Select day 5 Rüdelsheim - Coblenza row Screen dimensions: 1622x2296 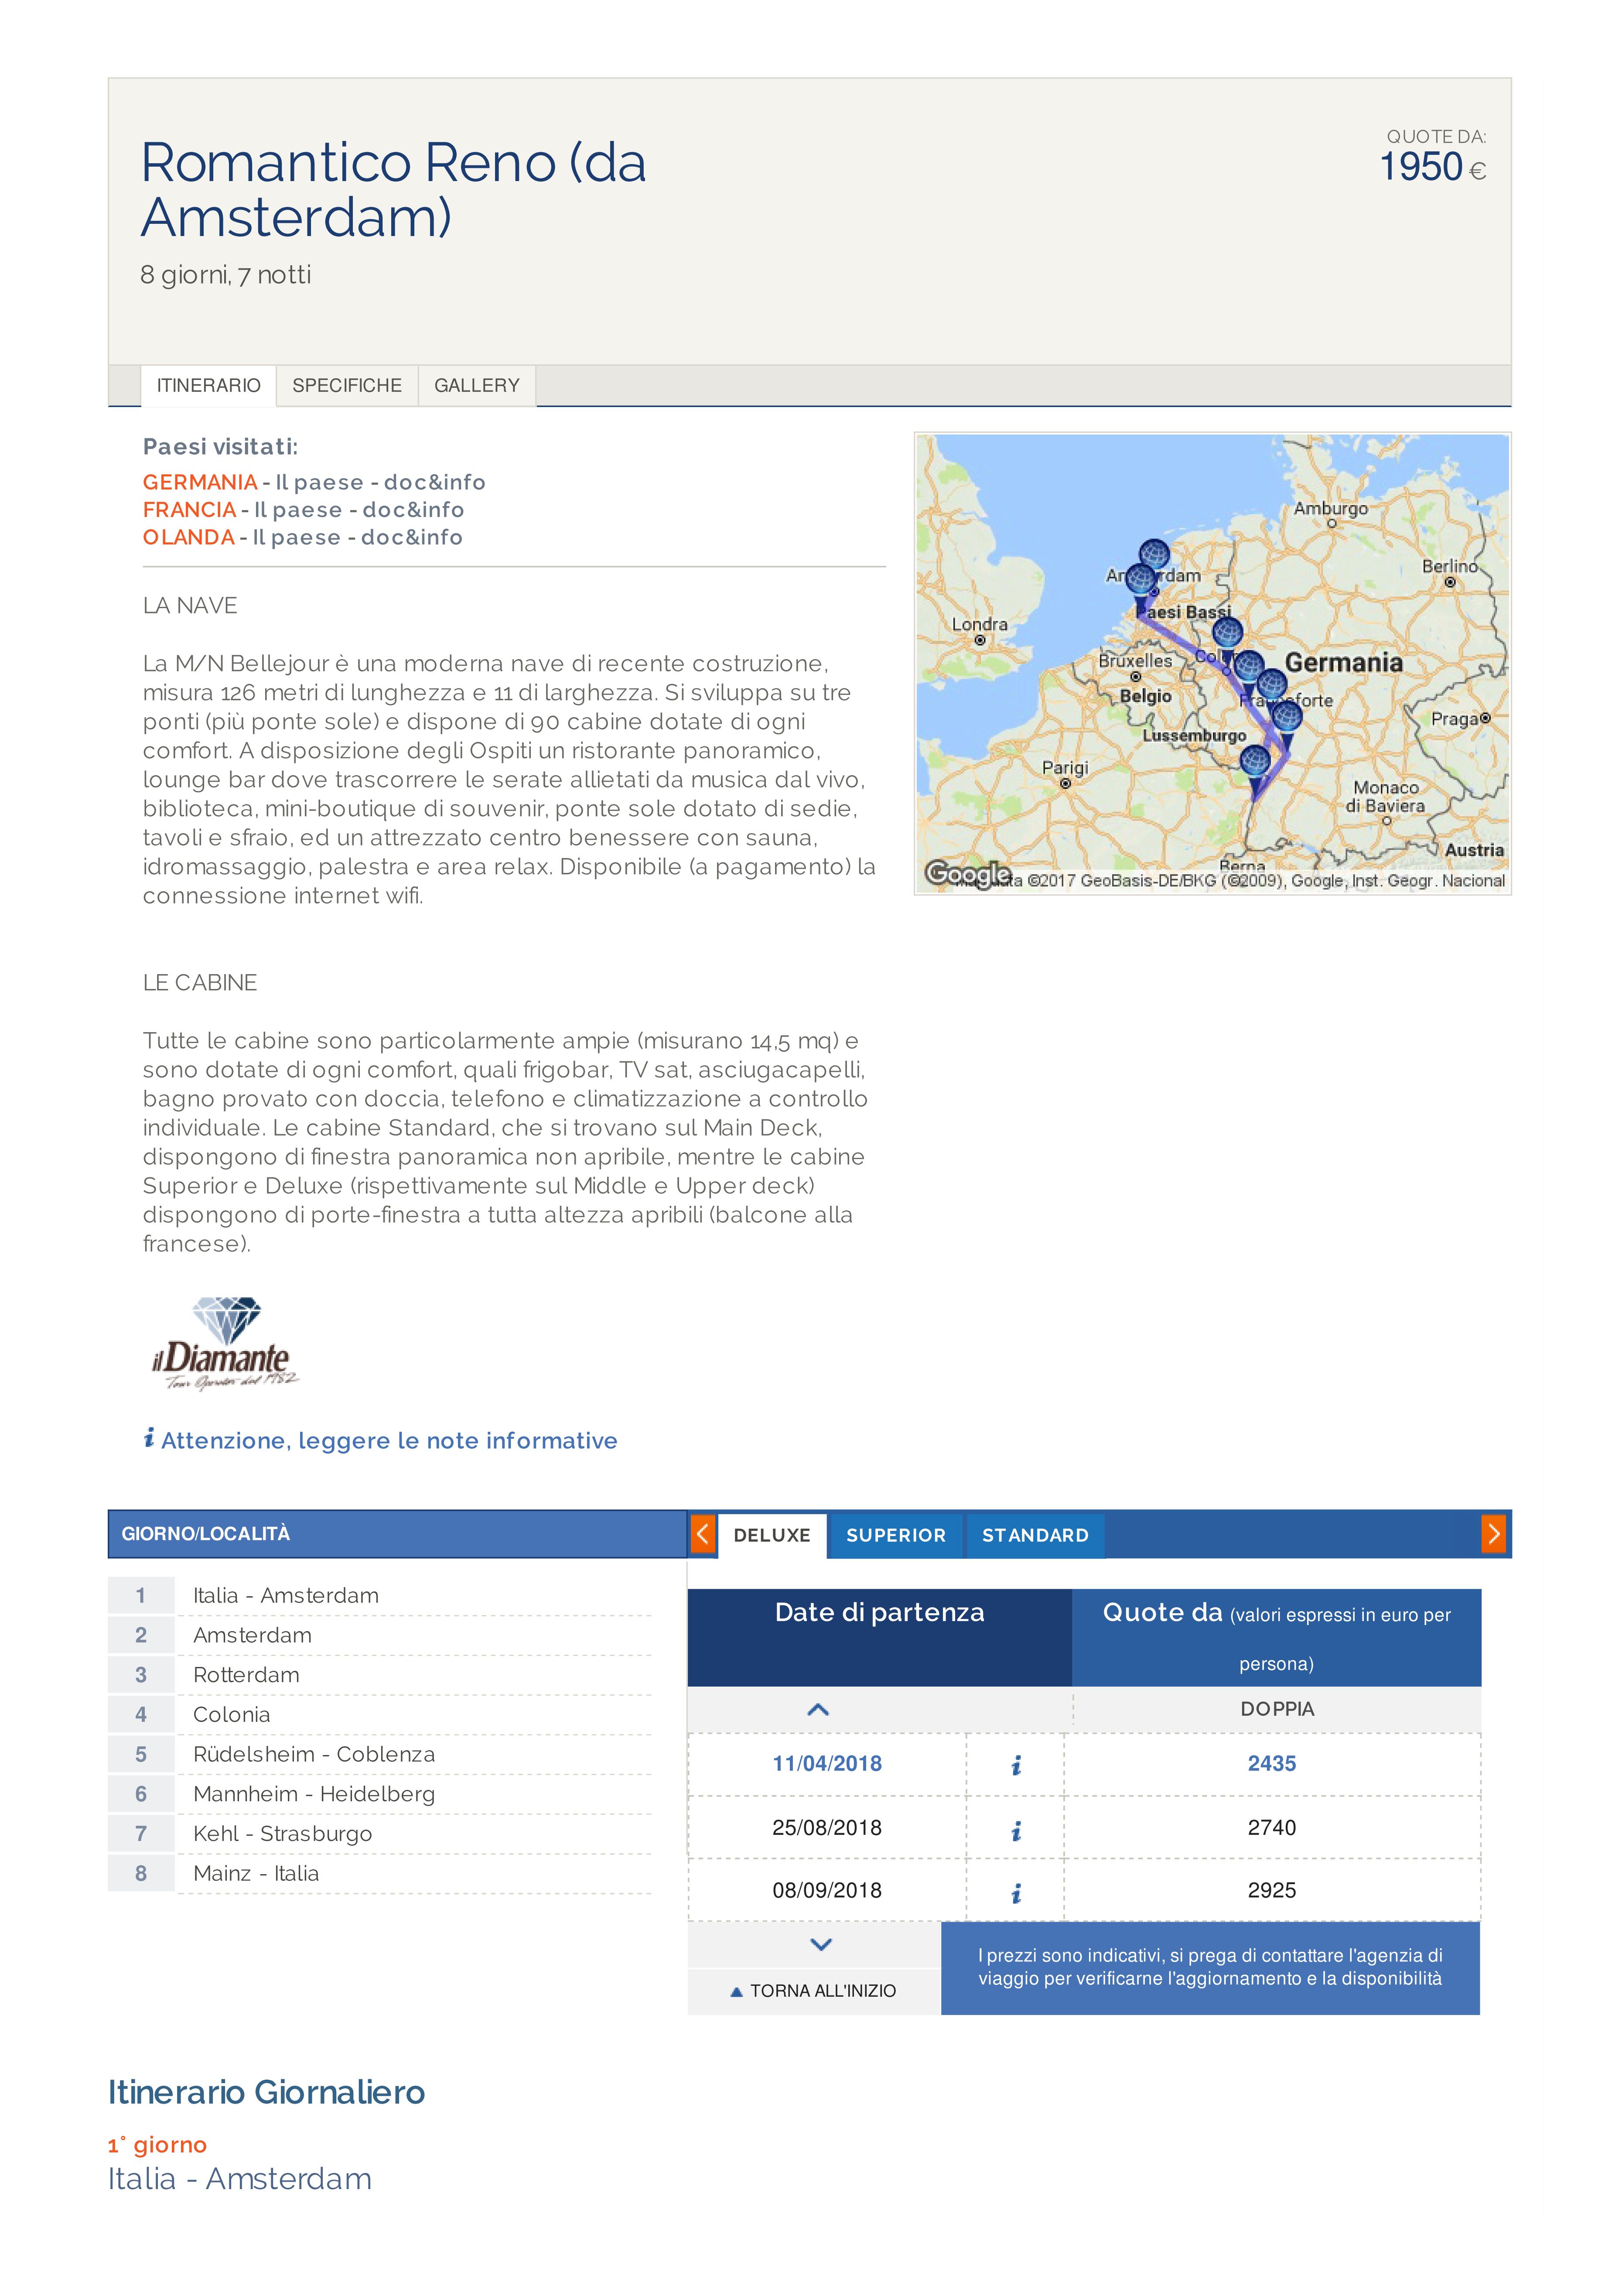380,1754
